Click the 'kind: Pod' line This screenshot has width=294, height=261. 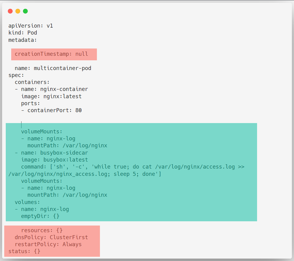pyautogui.click(x=23, y=33)
